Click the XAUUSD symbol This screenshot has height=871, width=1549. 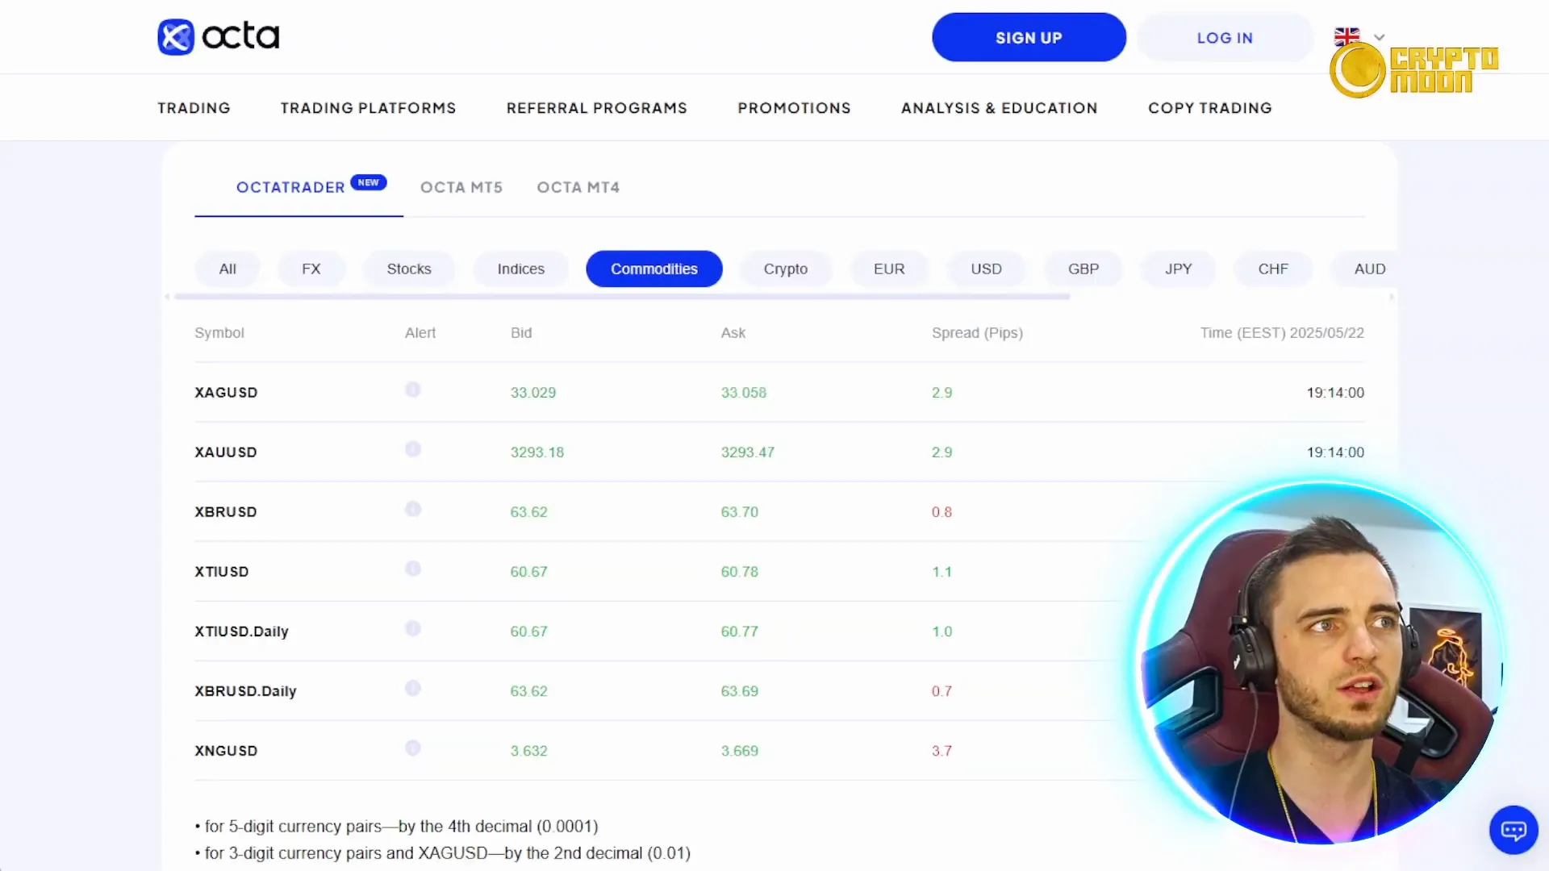coord(226,452)
